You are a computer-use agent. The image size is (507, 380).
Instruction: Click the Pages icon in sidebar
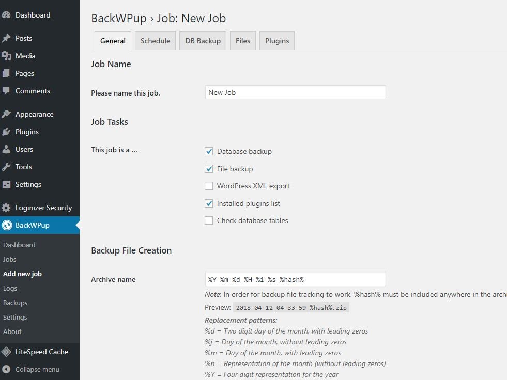6,73
